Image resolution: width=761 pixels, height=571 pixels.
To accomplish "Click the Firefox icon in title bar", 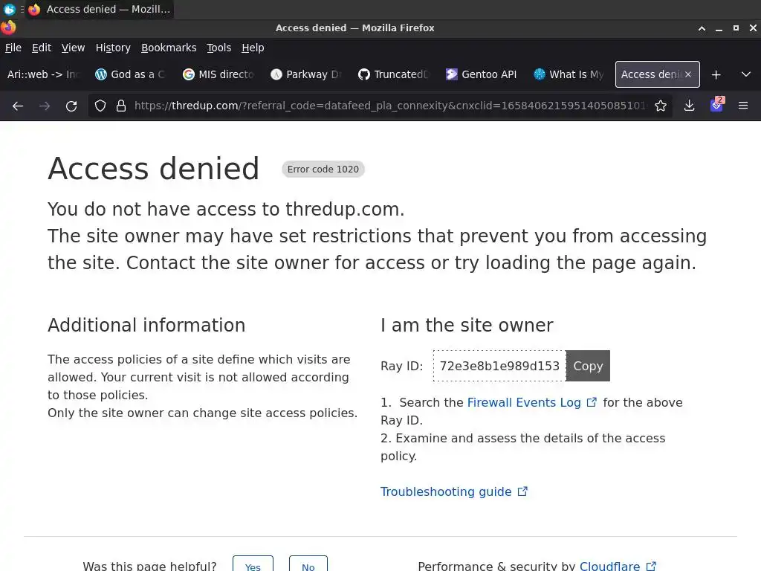I will click(7, 28).
